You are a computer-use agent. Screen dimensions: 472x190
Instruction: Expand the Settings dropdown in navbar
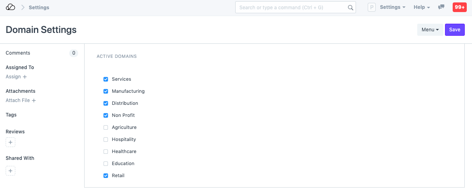coord(393,7)
